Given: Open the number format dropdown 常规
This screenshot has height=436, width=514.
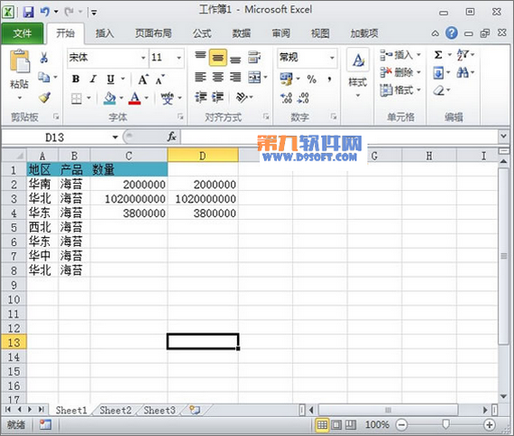Looking at the screenshot, I should (x=332, y=58).
